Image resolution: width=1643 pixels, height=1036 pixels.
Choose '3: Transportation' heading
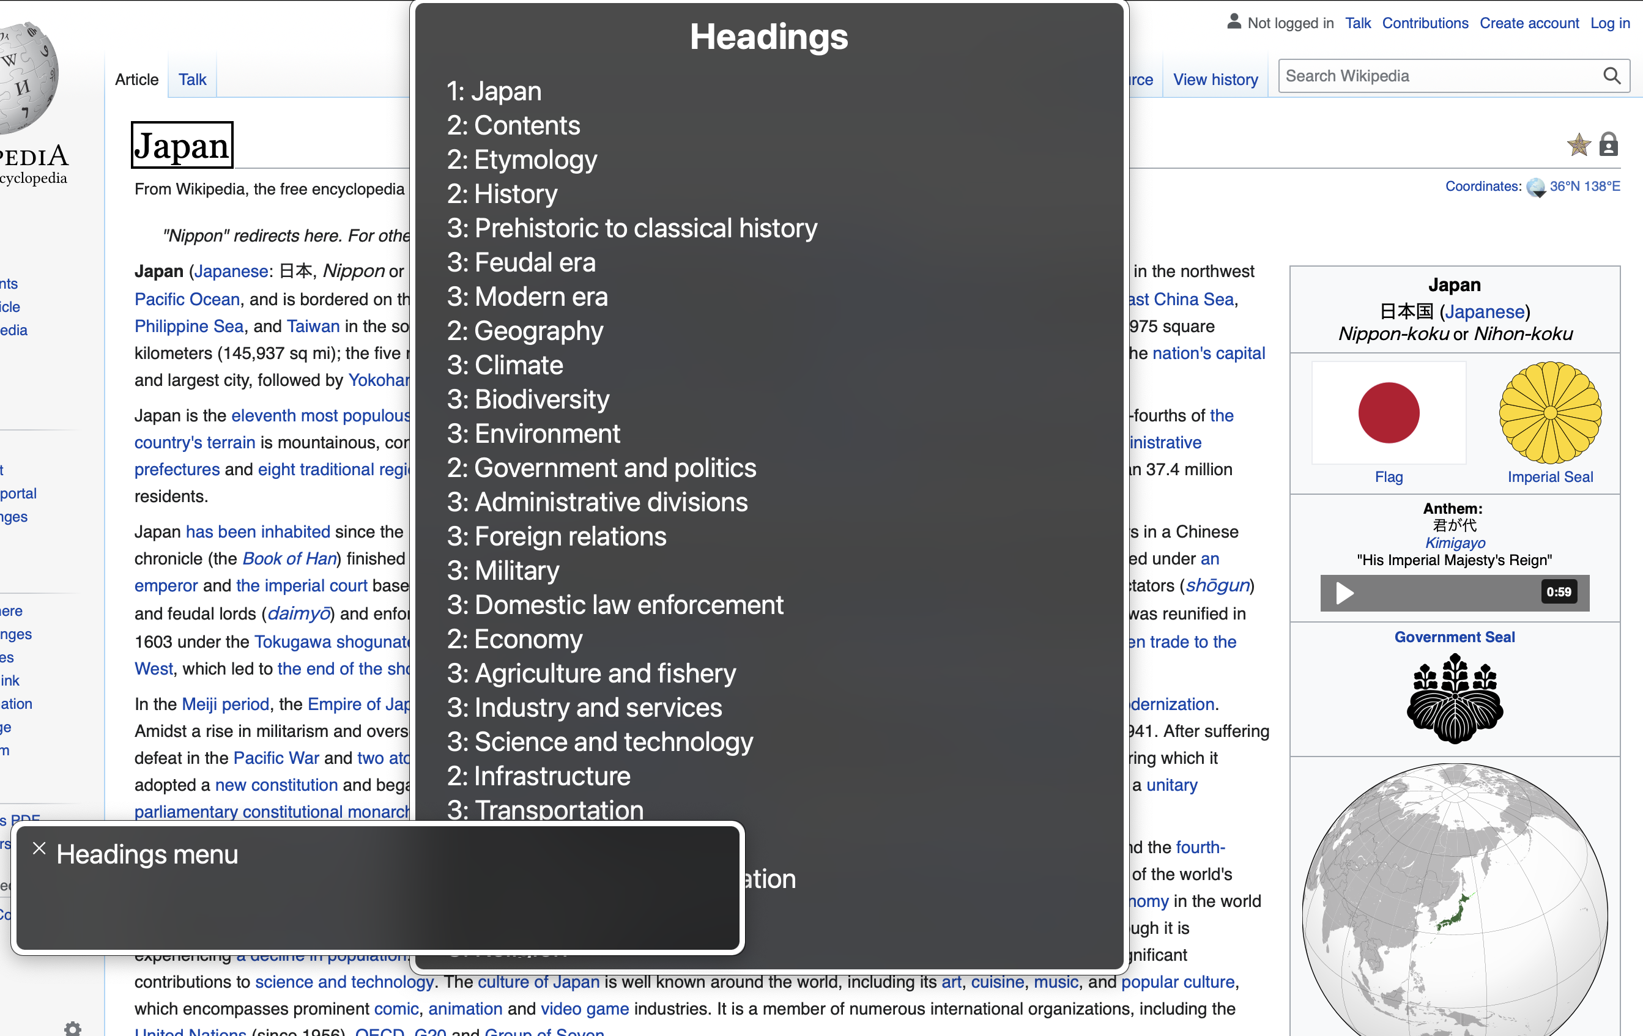pyautogui.click(x=545, y=809)
